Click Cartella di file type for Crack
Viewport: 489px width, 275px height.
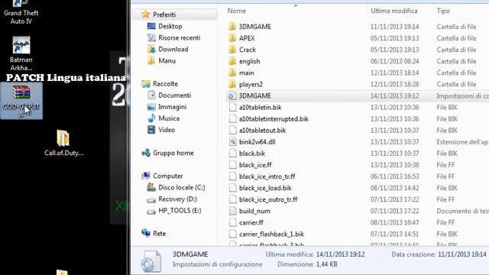(x=456, y=50)
